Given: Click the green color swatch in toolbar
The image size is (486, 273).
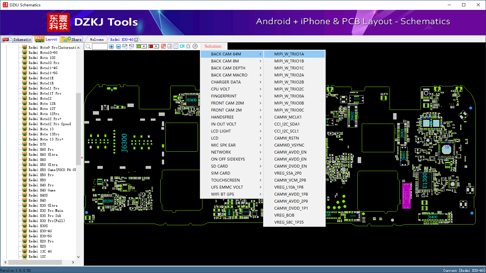Looking at the screenshot, I should (139, 47).
